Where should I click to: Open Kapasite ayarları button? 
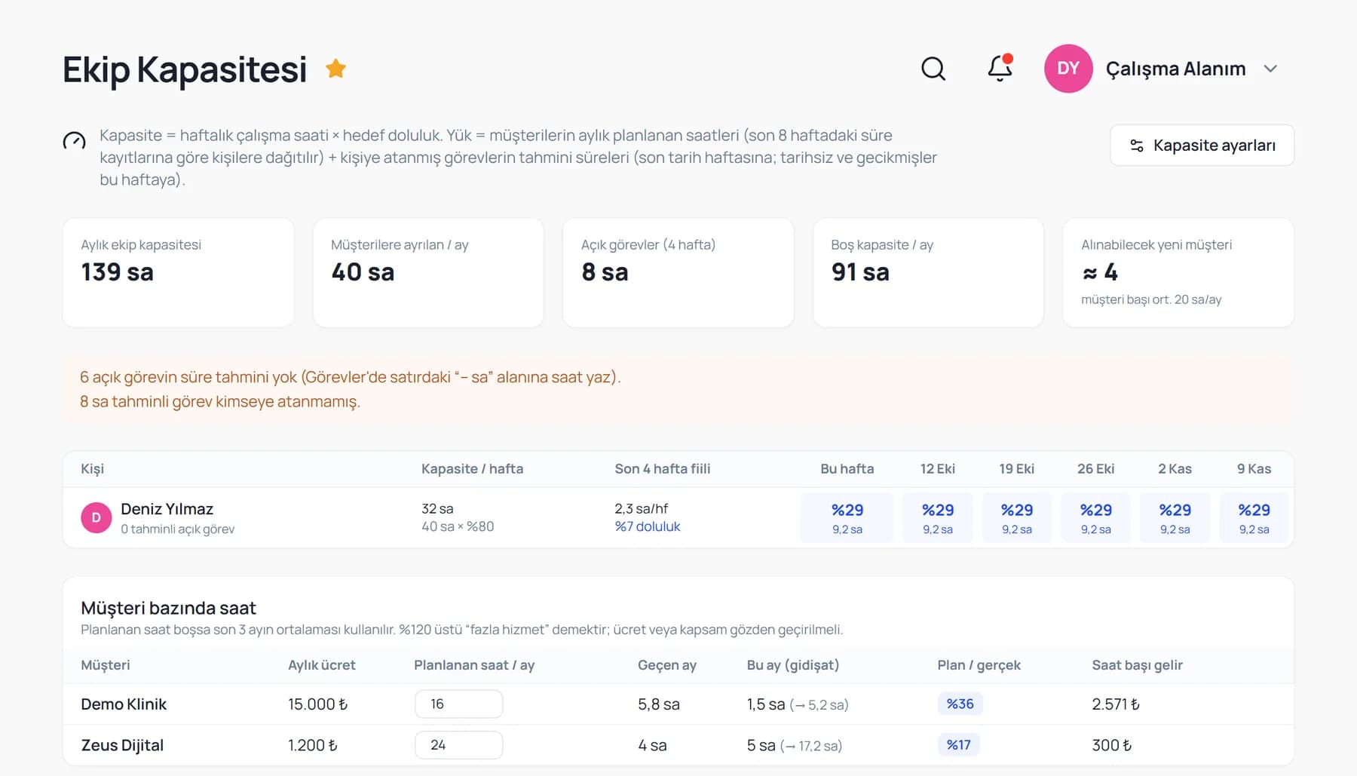coord(1202,145)
